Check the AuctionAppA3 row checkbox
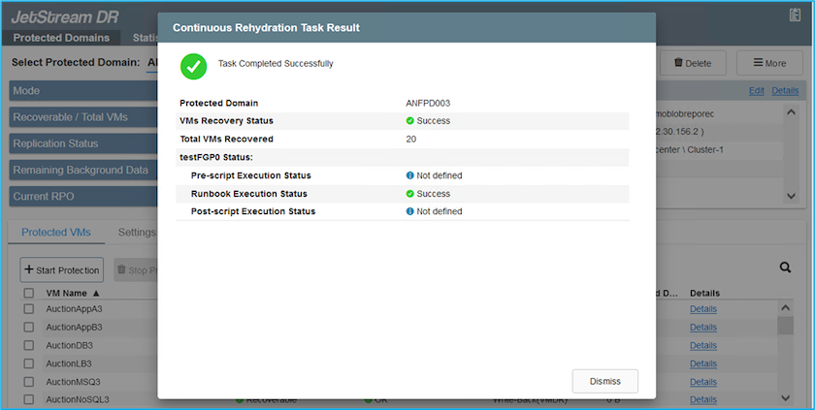Viewport: 815px width, 410px height. 28,308
